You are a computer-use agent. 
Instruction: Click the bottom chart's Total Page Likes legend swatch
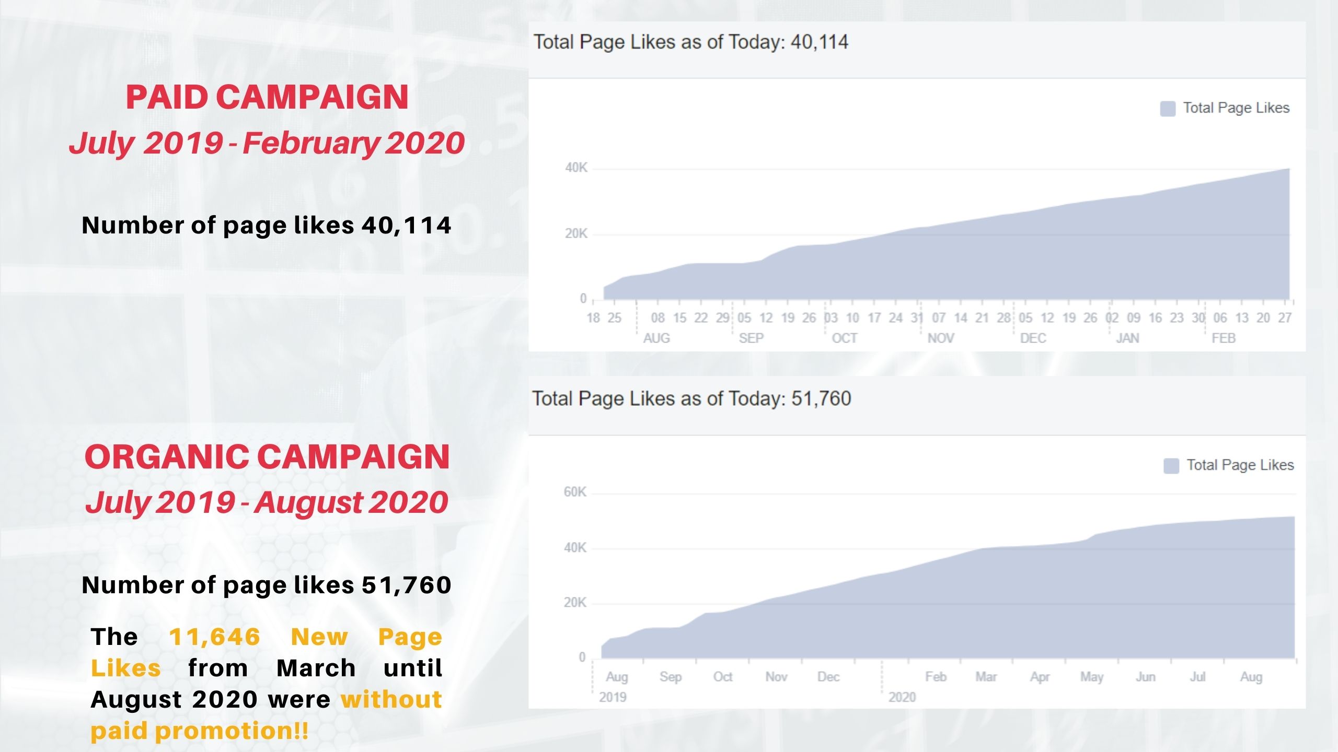click(1171, 466)
